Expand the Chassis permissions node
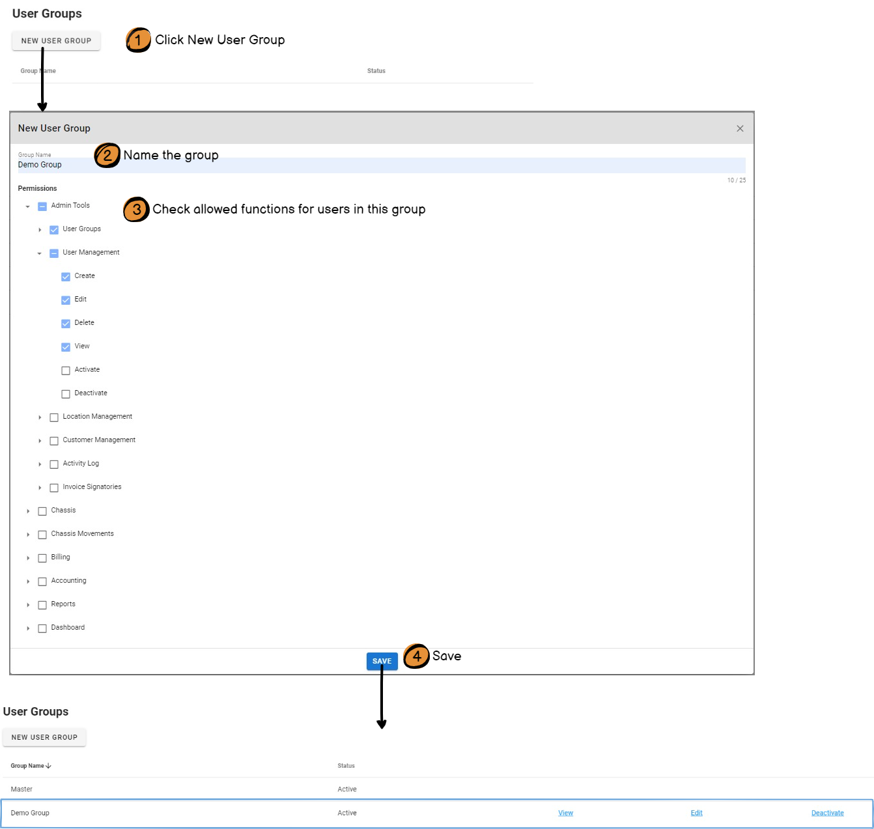Screen dimensions: 874x829 click(28, 511)
